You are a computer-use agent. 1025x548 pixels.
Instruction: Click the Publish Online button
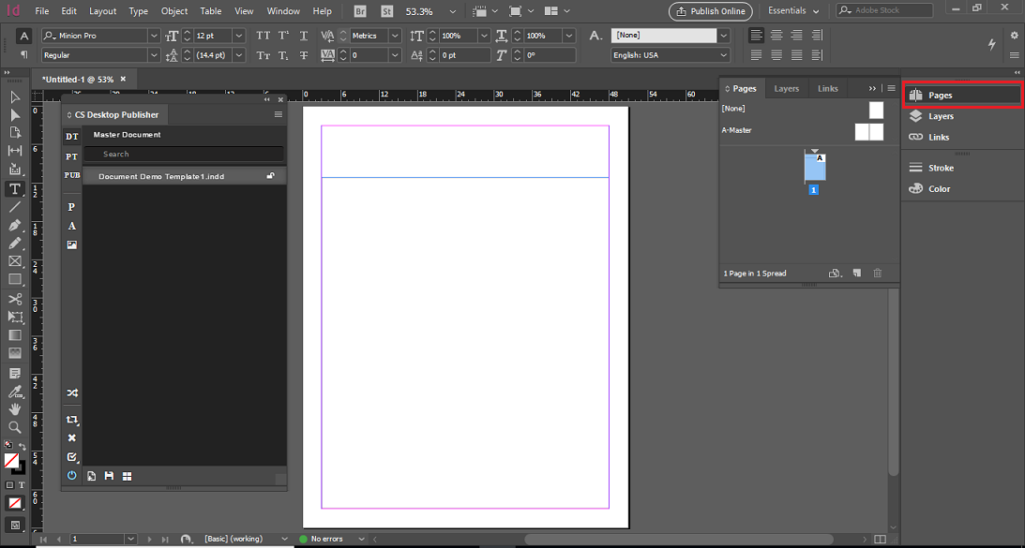point(711,11)
